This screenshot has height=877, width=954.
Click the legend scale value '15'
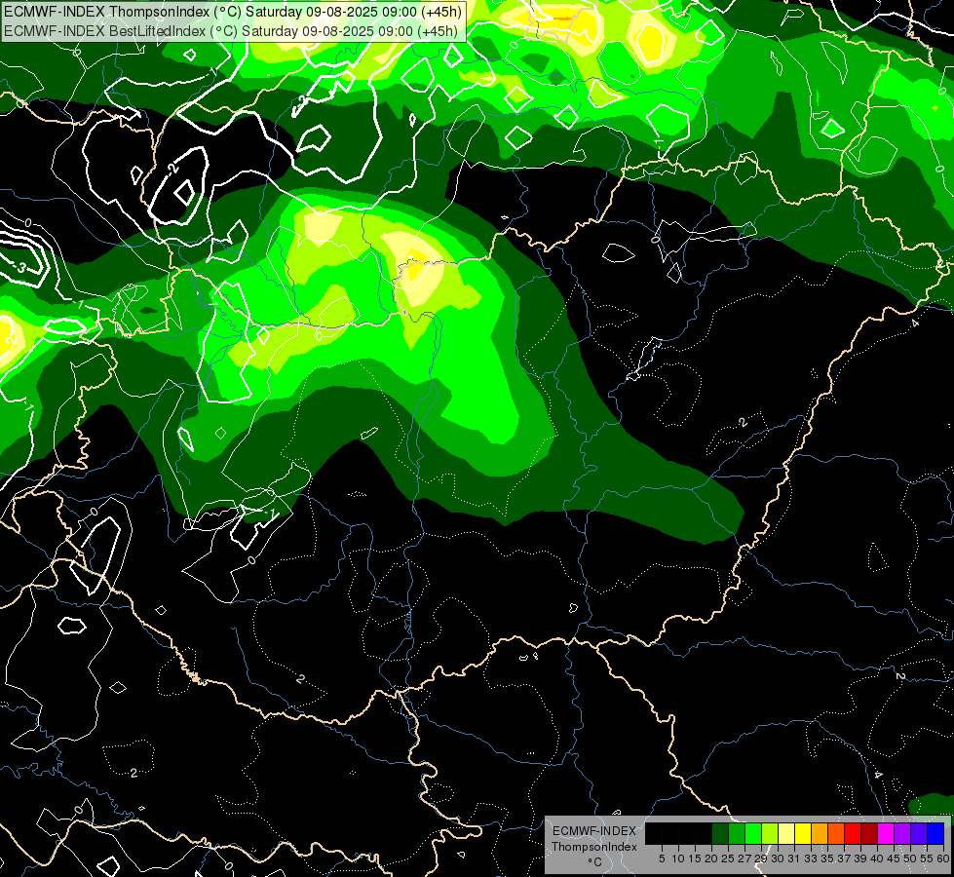(695, 858)
